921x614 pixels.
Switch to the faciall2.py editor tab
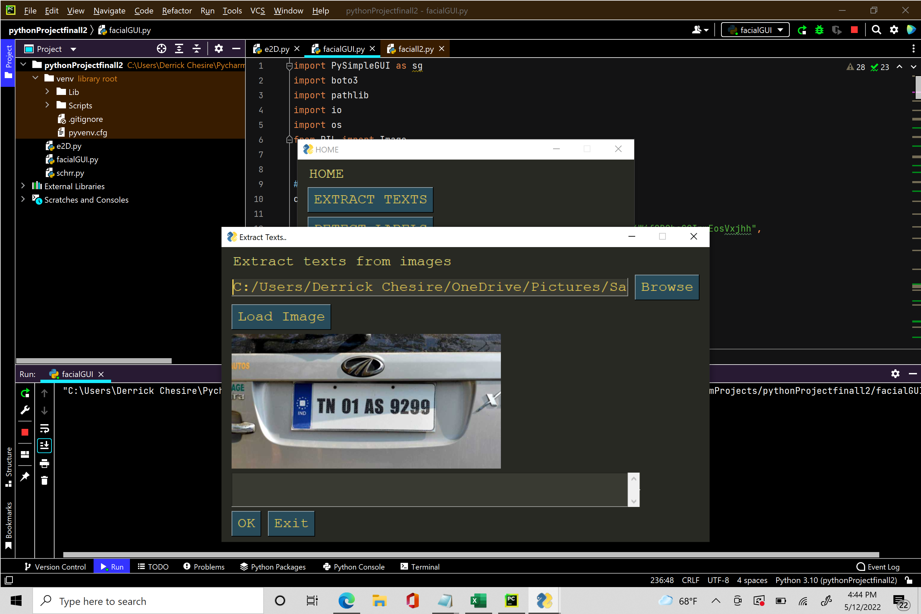[x=416, y=48]
